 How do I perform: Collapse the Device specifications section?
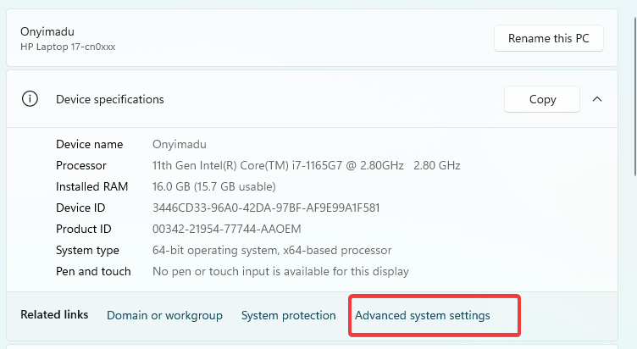[x=597, y=99]
